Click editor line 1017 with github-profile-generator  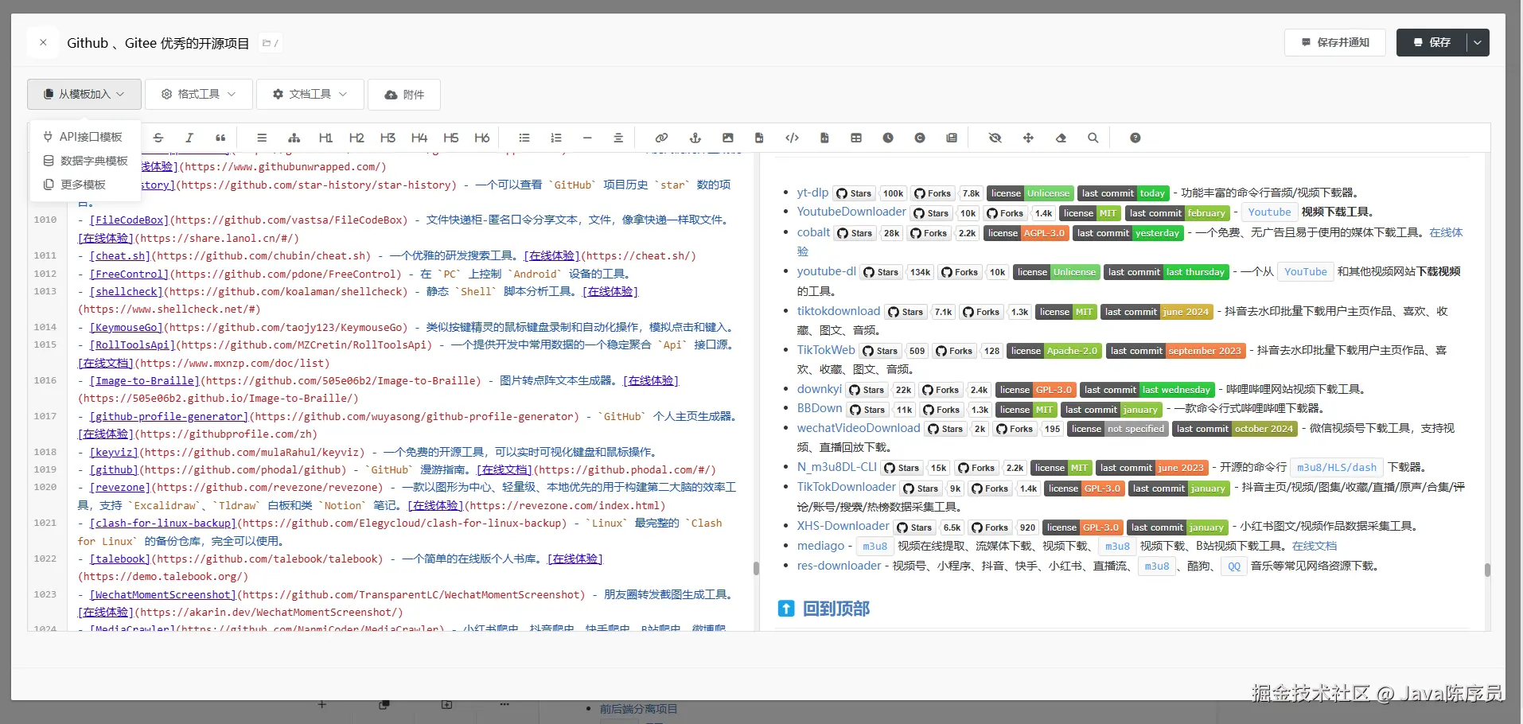(x=407, y=425)
